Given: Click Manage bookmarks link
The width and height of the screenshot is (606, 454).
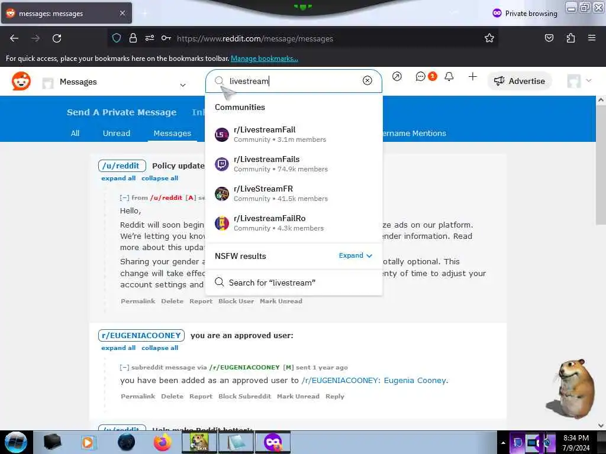Looking at the screenshot, I should tap(265, 59).
